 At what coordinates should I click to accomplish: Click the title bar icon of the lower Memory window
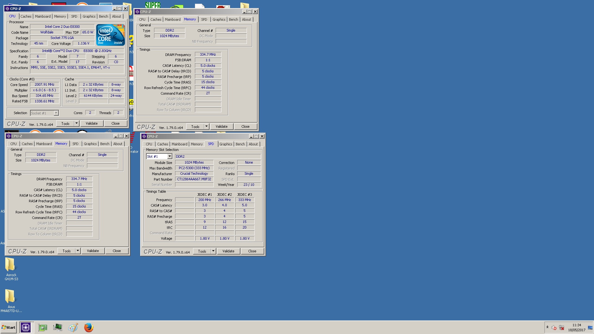pos(9,136)
